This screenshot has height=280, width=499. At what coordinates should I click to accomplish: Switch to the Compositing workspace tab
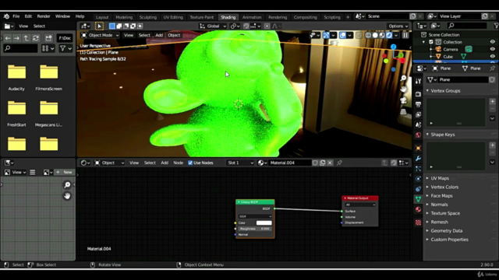tap(305, 17)
